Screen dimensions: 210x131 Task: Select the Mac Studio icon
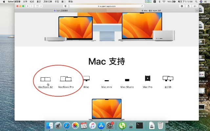click(127, 80)
